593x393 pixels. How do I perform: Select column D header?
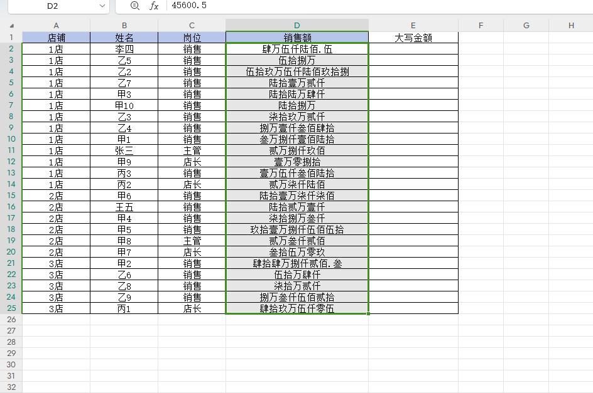click(x=297, y=25)
